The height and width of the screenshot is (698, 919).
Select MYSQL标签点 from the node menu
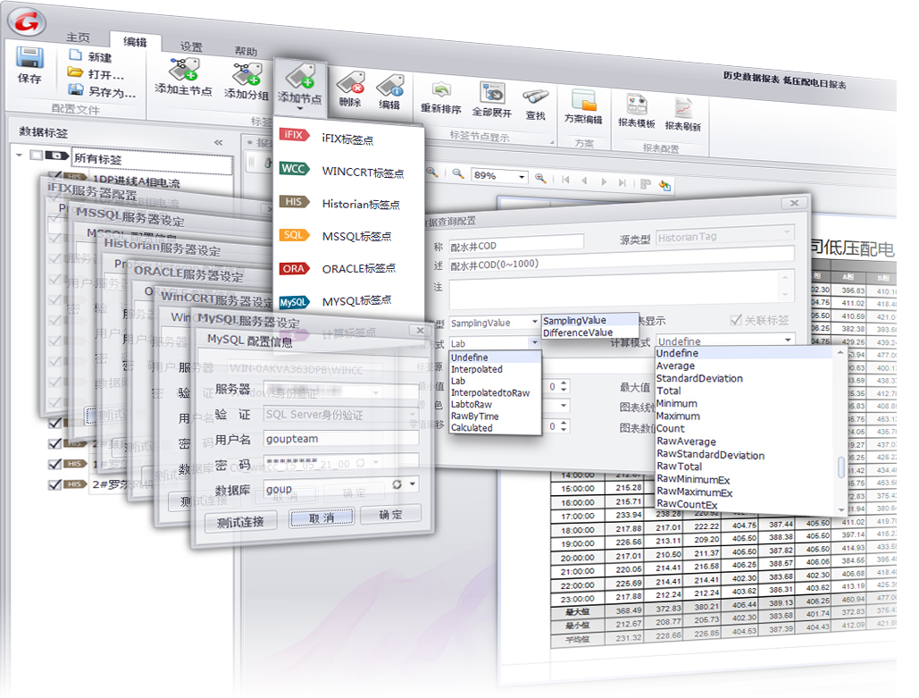[349, 300]
